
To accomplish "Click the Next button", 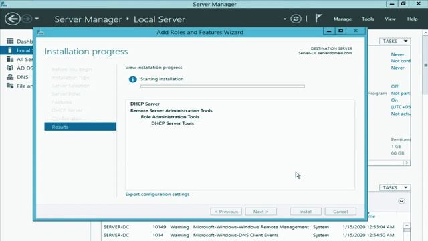I will click(261, 212).
